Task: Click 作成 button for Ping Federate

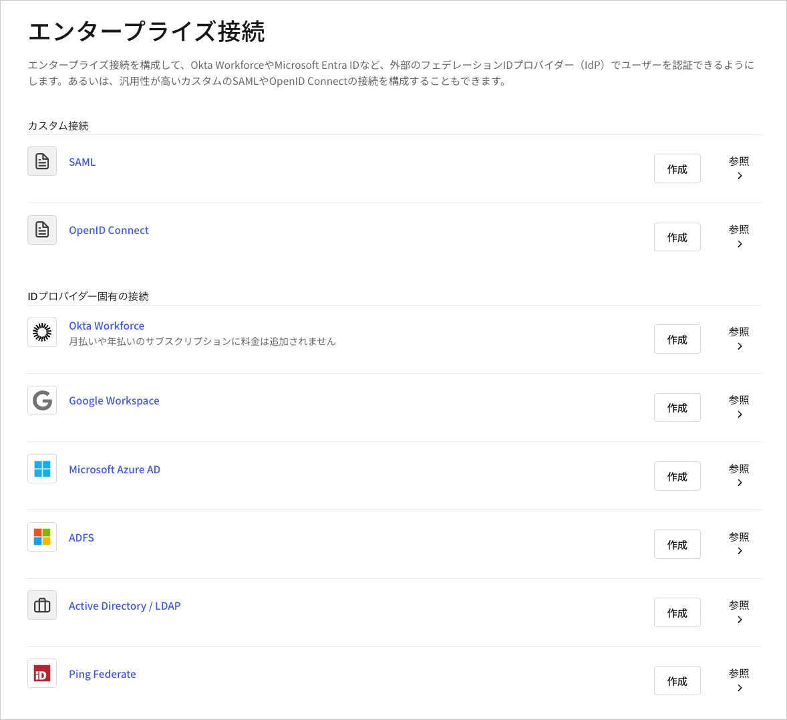Action: [x=677, y=680]
